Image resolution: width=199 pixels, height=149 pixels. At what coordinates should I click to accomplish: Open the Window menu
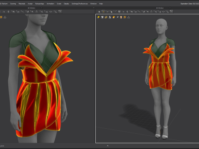(93, 4)
